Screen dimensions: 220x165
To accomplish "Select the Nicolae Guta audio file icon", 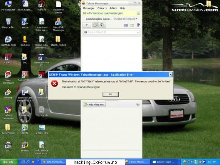I will pos(42,42).
